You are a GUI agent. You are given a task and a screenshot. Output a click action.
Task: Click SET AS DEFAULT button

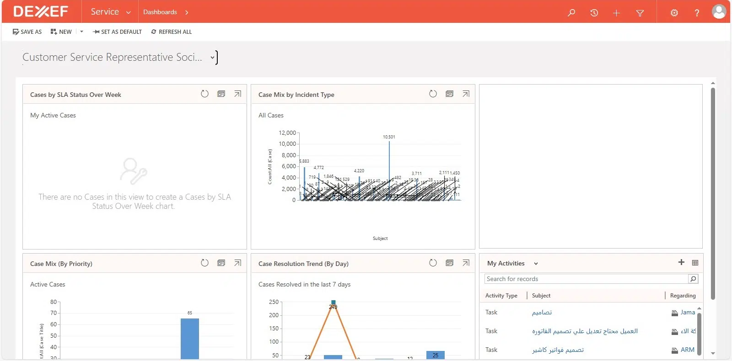(x=117, y=32)
